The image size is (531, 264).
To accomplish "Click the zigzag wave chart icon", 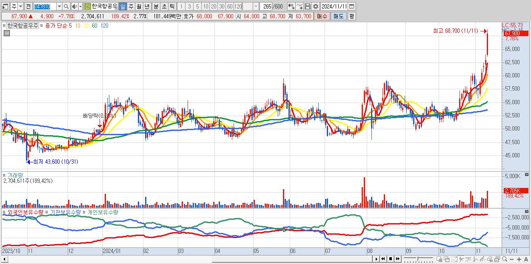I will 475,259.
